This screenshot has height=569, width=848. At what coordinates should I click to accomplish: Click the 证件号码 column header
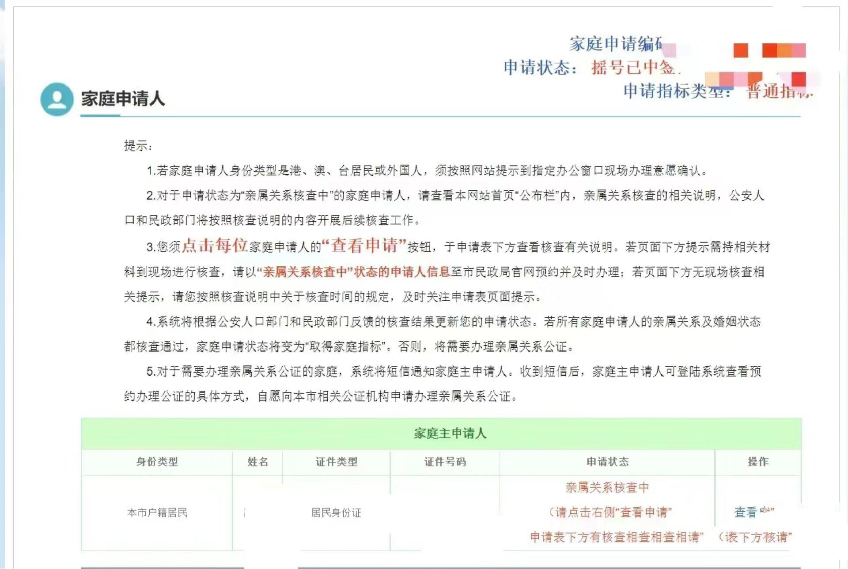pos(445,462)
